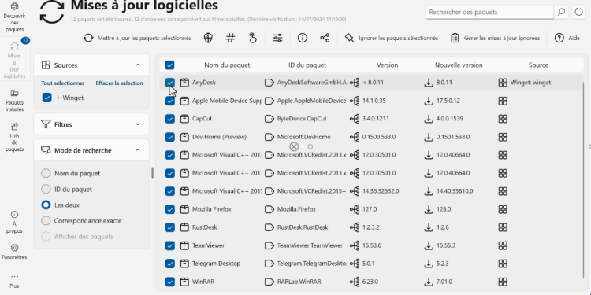Image resolution: width=591 pixels, height=295 pixels.
Task: Uncheck the WinRAR package checkbox
Action: coord(170,282)
